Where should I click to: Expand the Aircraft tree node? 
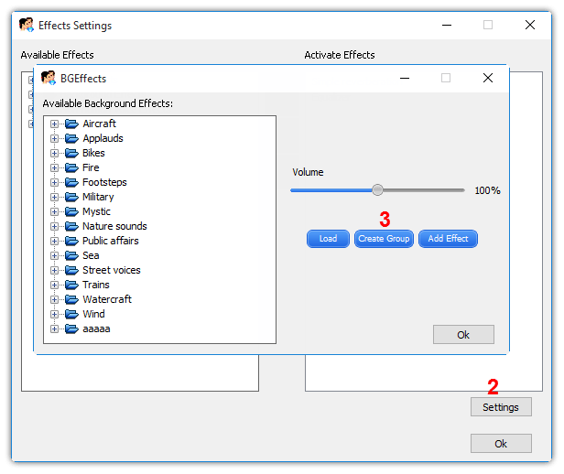[54, 124]
